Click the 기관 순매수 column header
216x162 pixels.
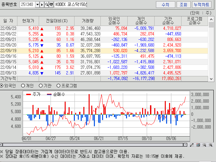click(168, 21)
